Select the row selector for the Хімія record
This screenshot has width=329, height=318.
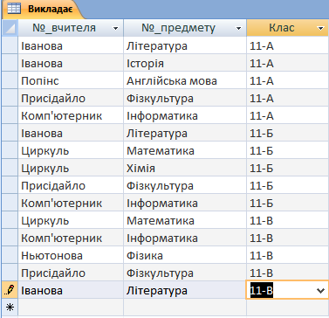10,168
